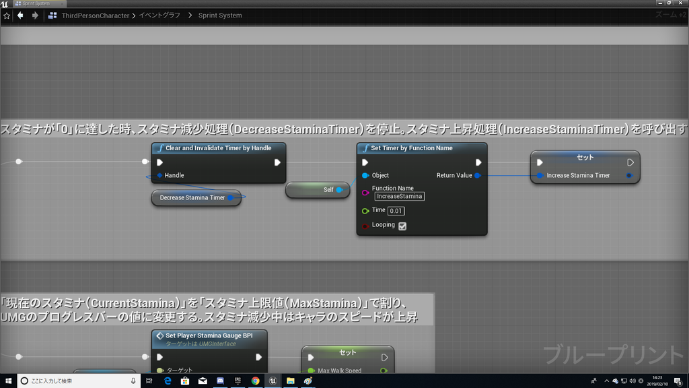Click the back navigation arrow

click(x=18, y=15)
